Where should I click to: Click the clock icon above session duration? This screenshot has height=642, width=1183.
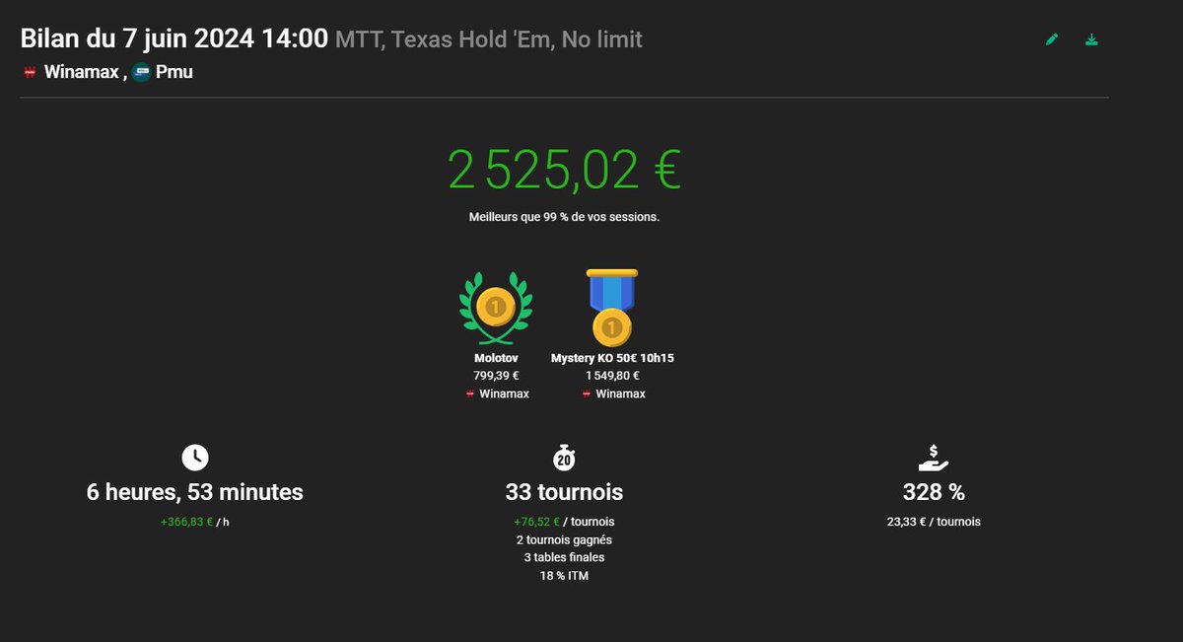pyautogui.click(x=195, y=457)
